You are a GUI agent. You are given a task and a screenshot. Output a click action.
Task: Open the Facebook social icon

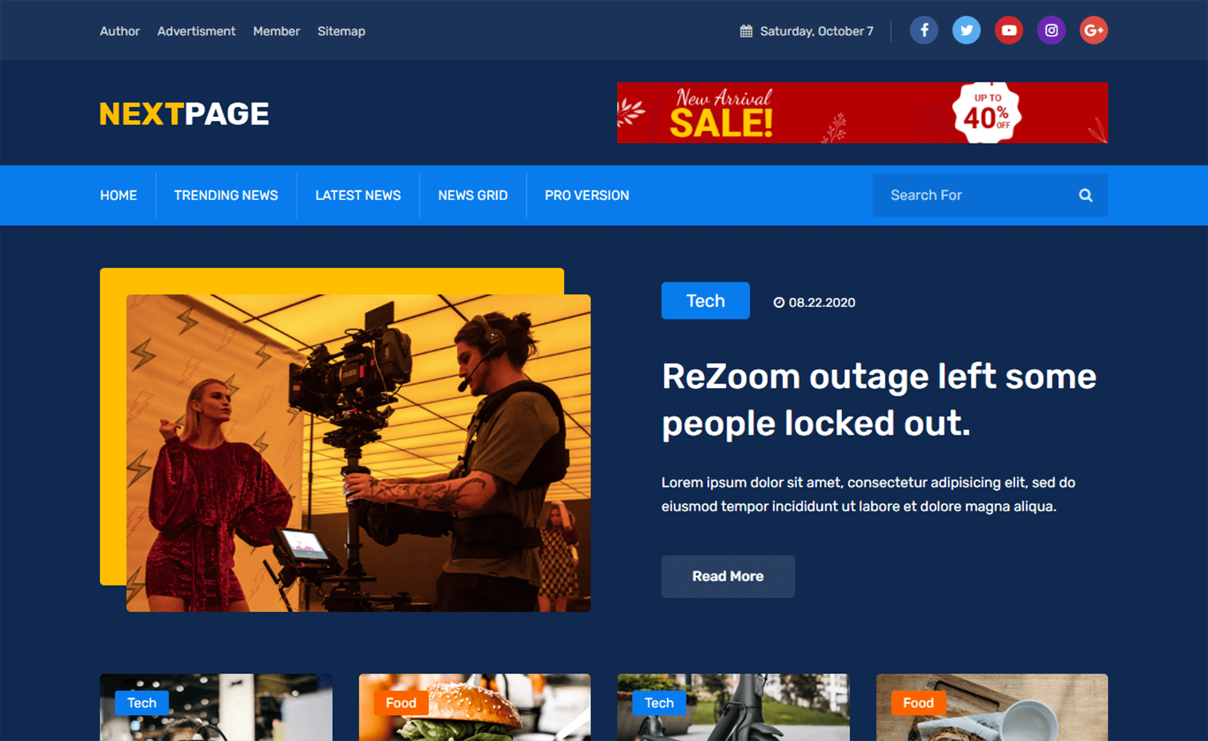[924, 30]
